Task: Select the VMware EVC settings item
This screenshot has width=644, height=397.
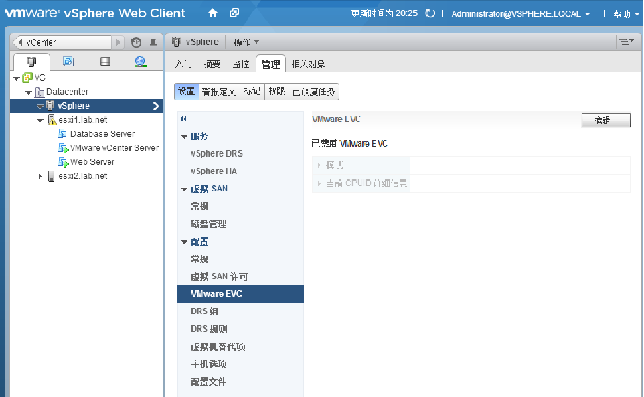Action: (x=240, y=294)
